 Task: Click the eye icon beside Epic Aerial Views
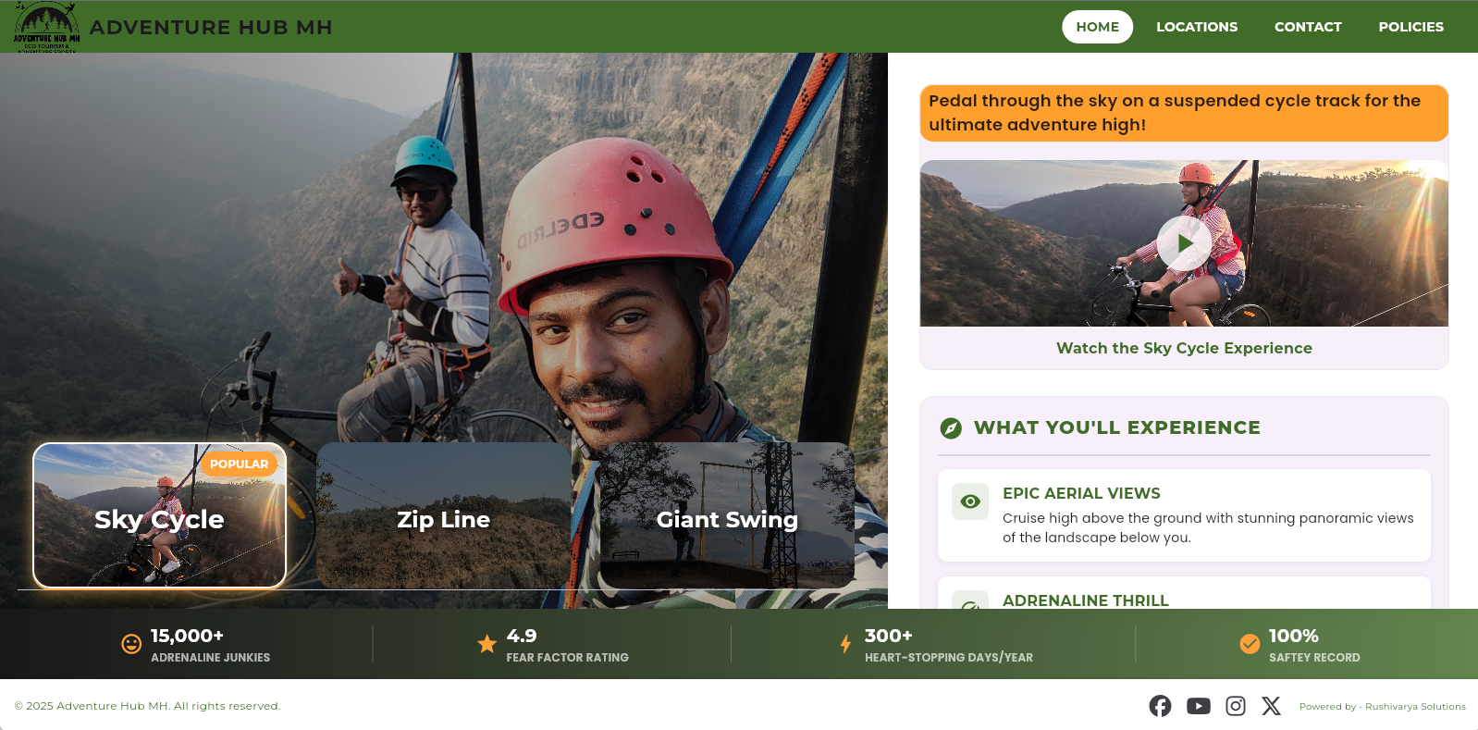(x=970, y=501)
